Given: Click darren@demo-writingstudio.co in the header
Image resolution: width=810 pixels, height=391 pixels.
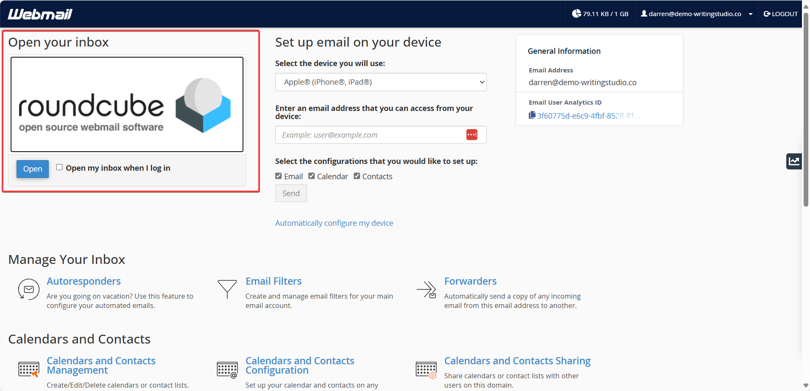Looking at the screenshot, I should pyautogui.click(x=695, y=14).
